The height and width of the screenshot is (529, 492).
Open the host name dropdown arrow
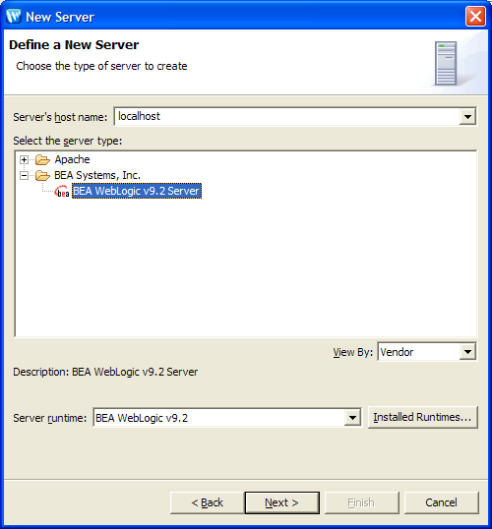tap(467, 117)
